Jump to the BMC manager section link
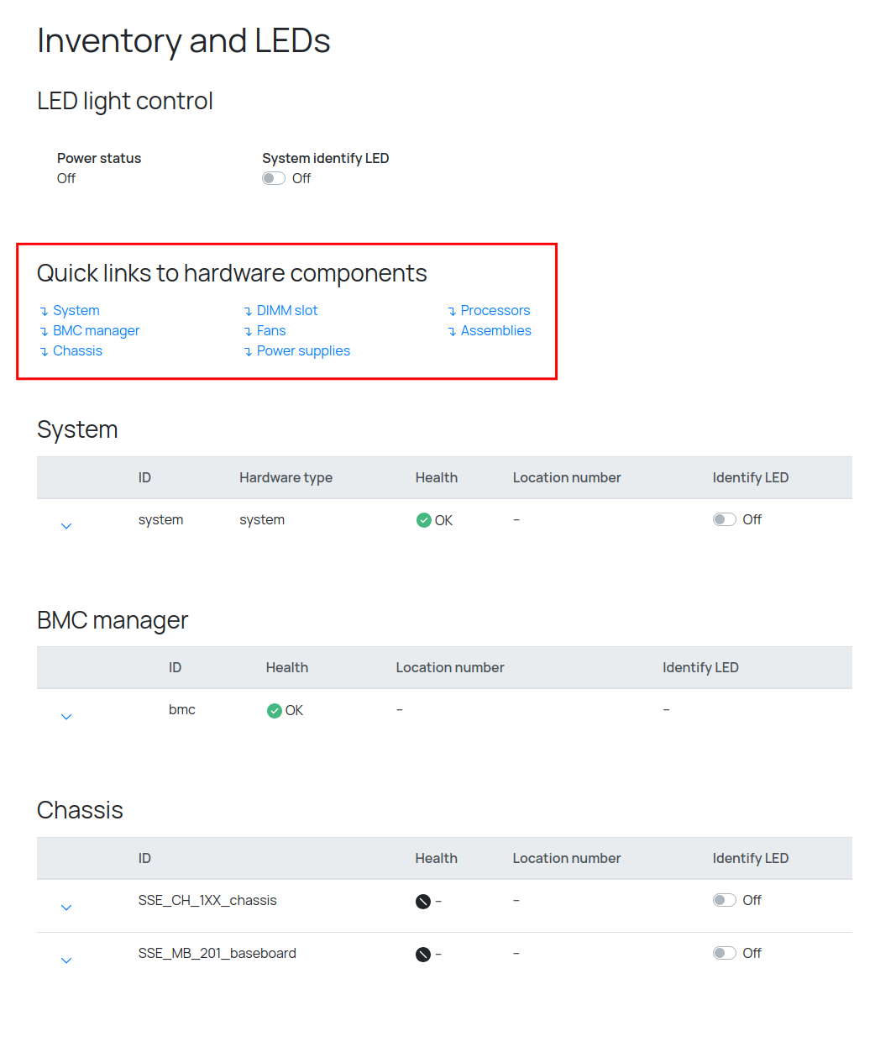Image resolution: width=875 pixels, height=1042 pixels. click(96, 331)
